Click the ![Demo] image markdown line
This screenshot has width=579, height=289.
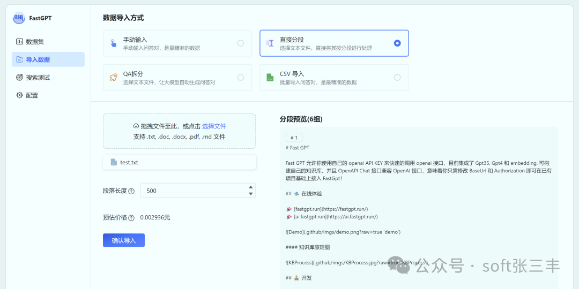pos(343,232)
